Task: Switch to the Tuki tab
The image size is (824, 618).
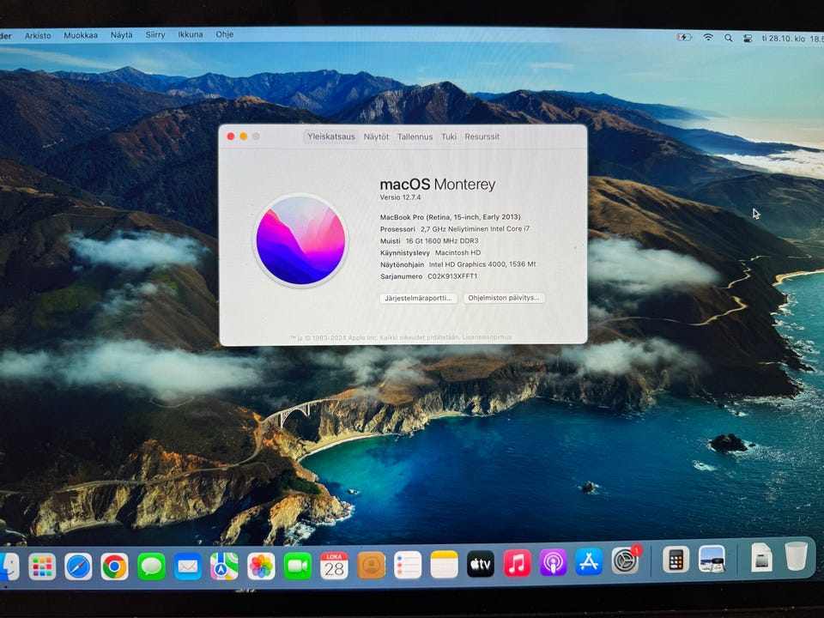Action: tap(449, 136)
